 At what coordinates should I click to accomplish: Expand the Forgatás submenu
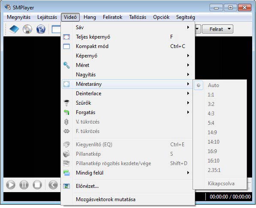(x=128, y=112)
